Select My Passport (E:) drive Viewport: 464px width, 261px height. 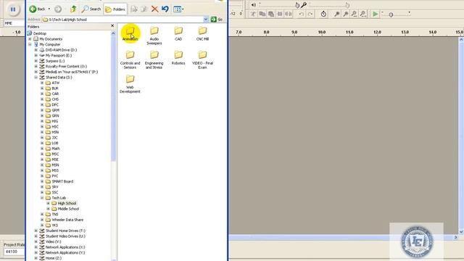coord(59,55)
